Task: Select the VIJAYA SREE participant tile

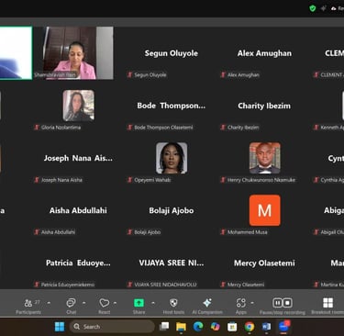Action: 172,263
